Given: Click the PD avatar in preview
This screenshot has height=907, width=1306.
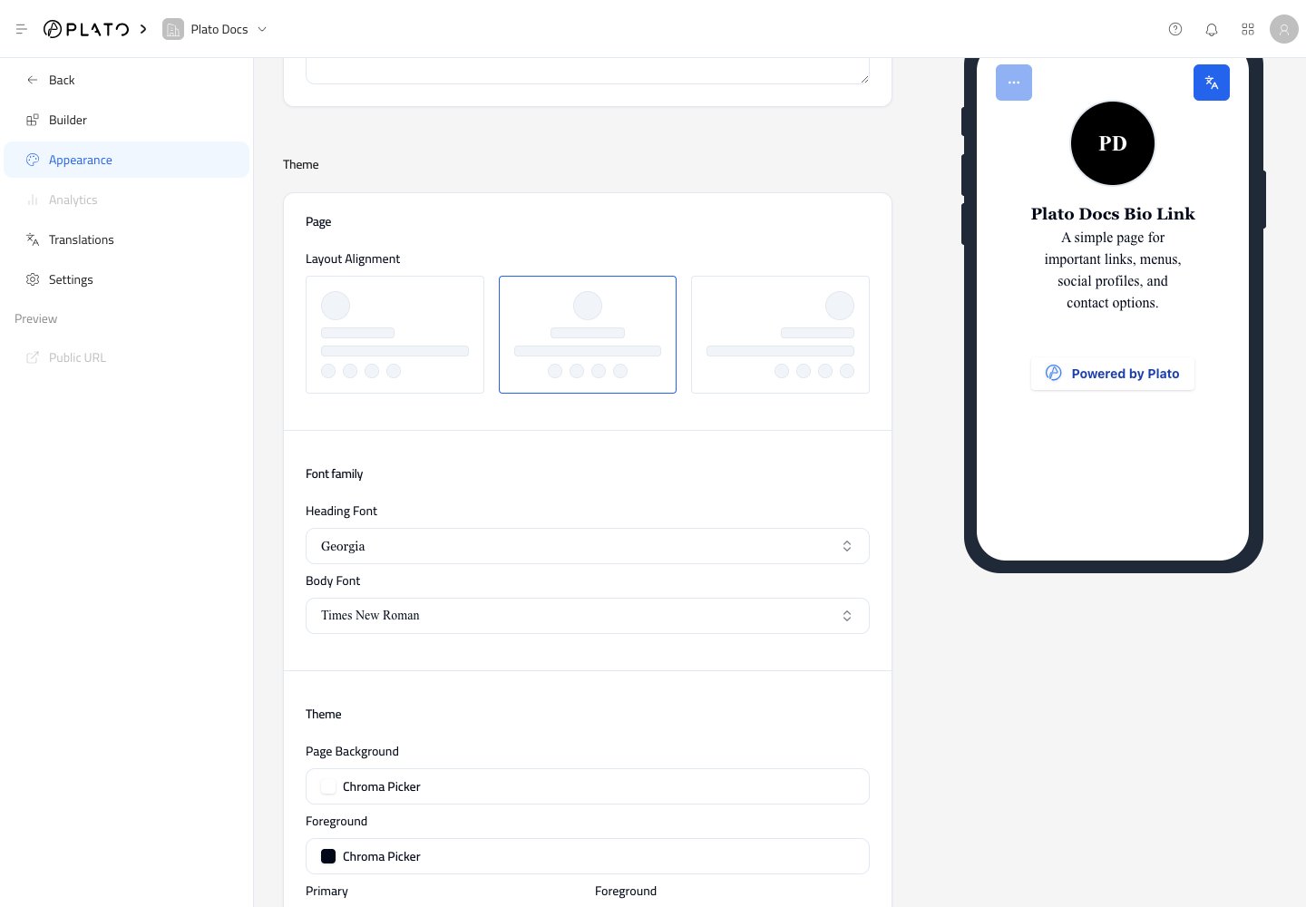Looking at the screenshot, I should (x=1113, y=143).
